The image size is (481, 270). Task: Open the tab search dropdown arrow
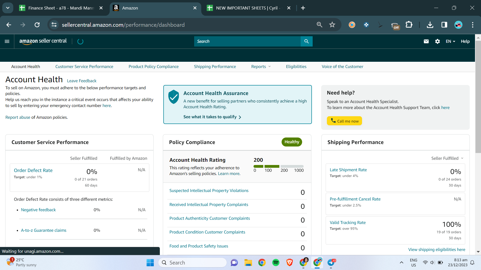(8, 8)
